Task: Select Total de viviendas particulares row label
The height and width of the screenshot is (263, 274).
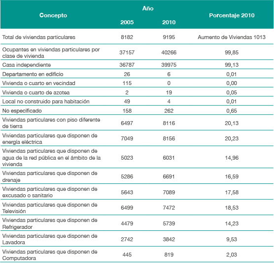Action: (x=38, y=37)
